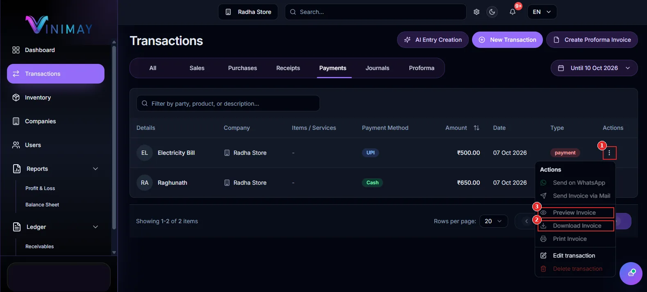
Task: Switch to the All tab
Action: click(153, 68)
